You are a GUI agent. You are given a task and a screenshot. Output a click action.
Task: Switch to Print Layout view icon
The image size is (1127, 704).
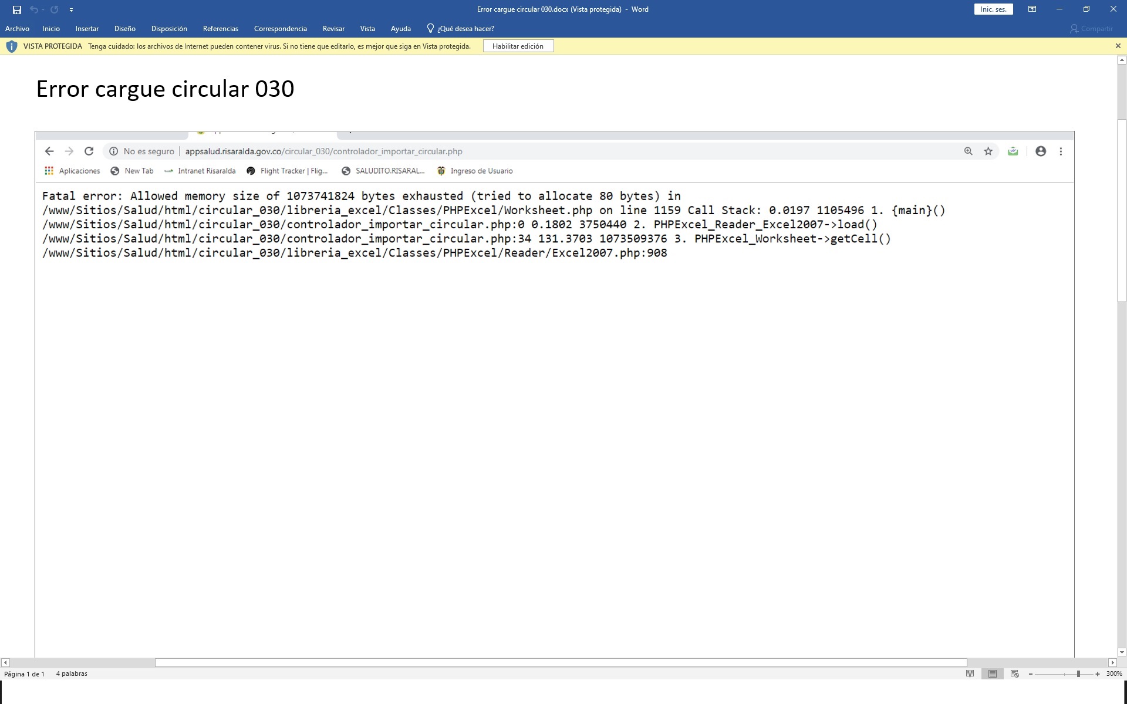pos(992,673)
